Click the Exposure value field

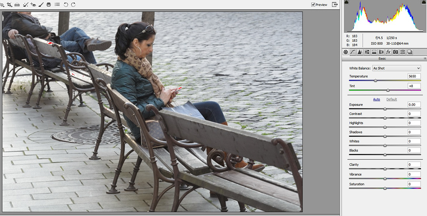pos(414,105)
